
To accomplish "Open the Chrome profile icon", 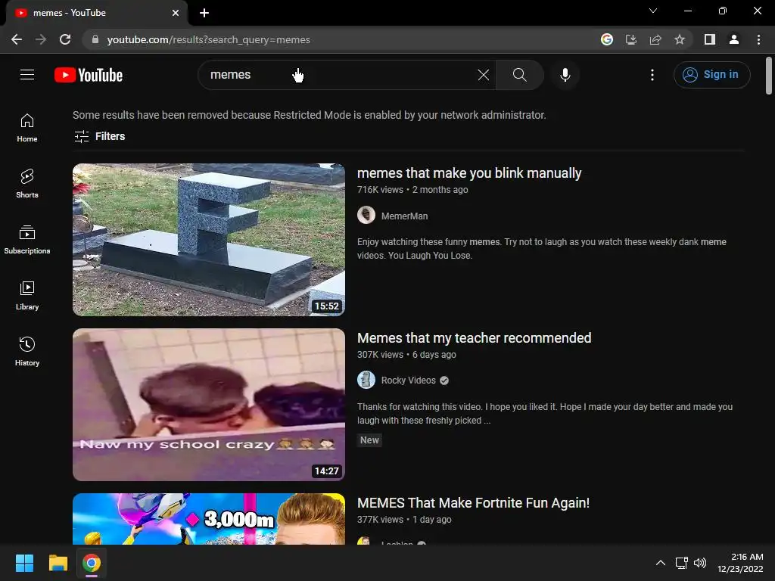I will 734,39.
